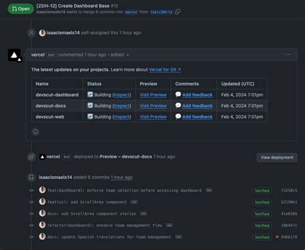The height and width of the screenshot is (250, 305).
Task: Click avatar beside ScrollArea component stories commit
Action: [42, 213]
